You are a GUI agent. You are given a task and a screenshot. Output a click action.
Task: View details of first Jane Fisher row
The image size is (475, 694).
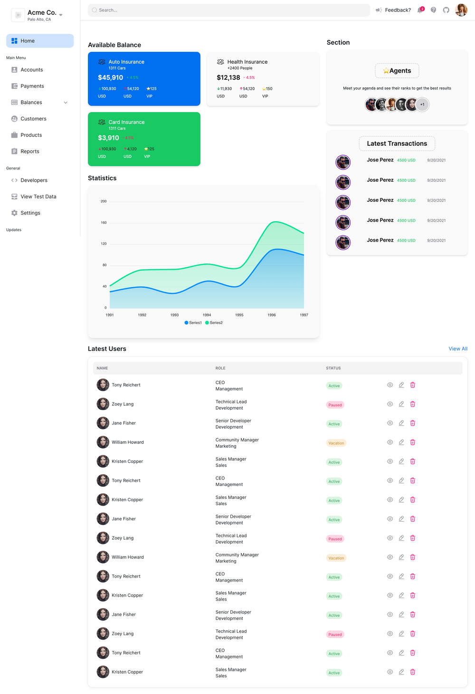[390, 423]
